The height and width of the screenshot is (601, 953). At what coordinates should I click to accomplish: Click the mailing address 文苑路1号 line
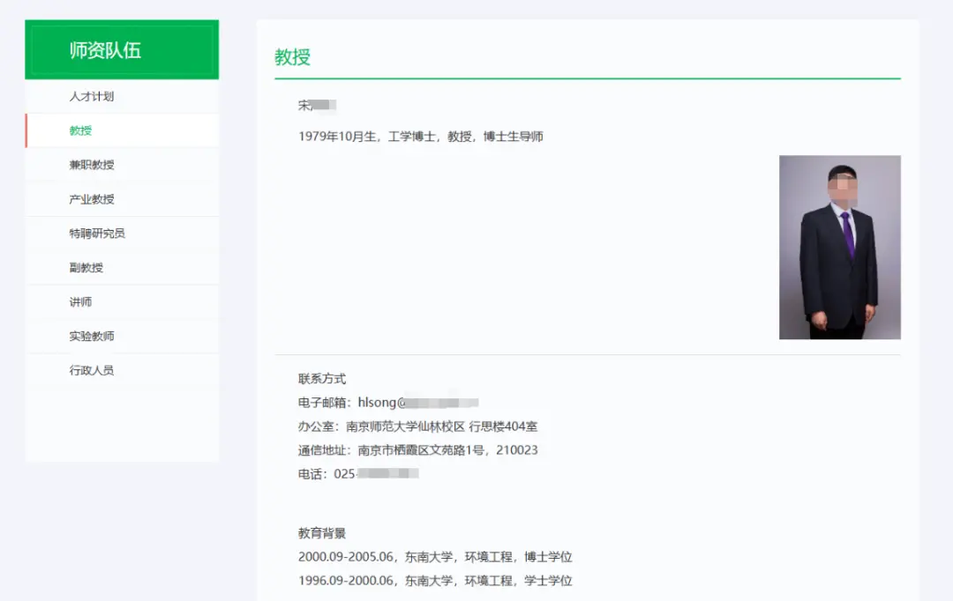[447, 450]
